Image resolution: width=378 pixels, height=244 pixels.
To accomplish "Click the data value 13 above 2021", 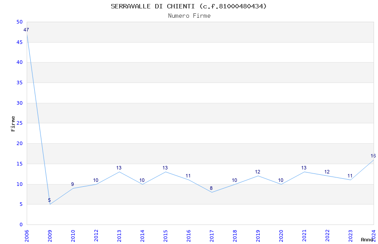I will (304, 168).
